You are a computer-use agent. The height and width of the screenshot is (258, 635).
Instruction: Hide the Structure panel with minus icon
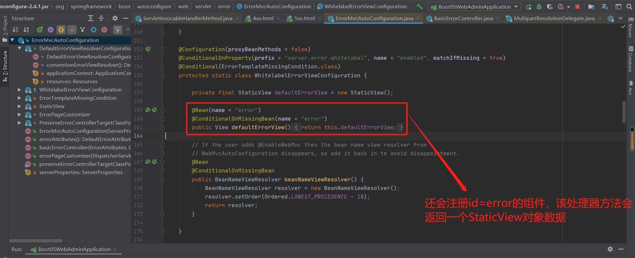[x=125, y=18]
